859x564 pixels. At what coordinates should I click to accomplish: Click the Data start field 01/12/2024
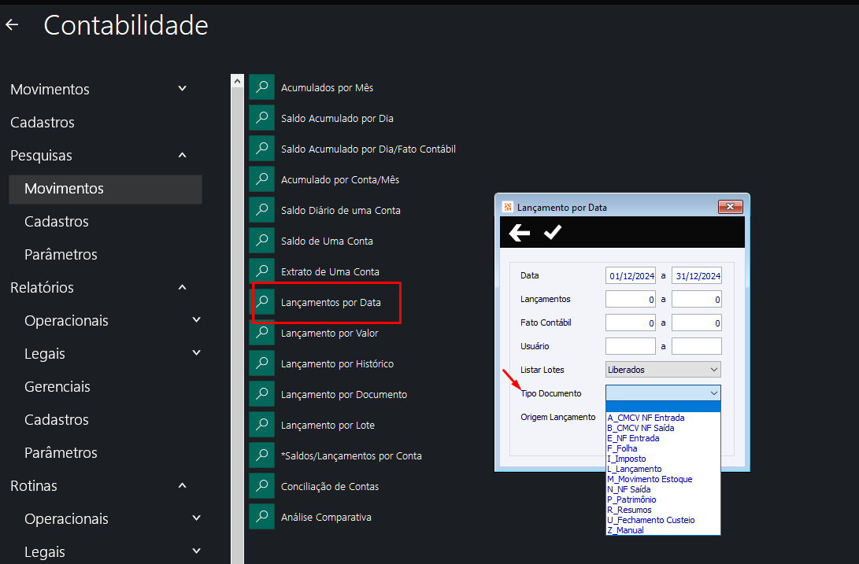point(631,275)
